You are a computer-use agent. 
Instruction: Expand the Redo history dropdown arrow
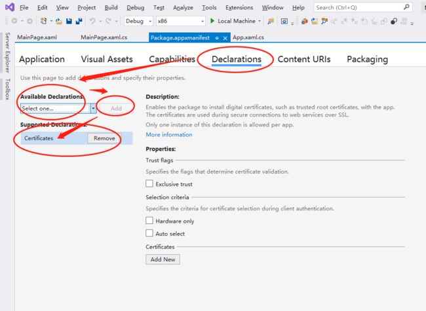116,21
